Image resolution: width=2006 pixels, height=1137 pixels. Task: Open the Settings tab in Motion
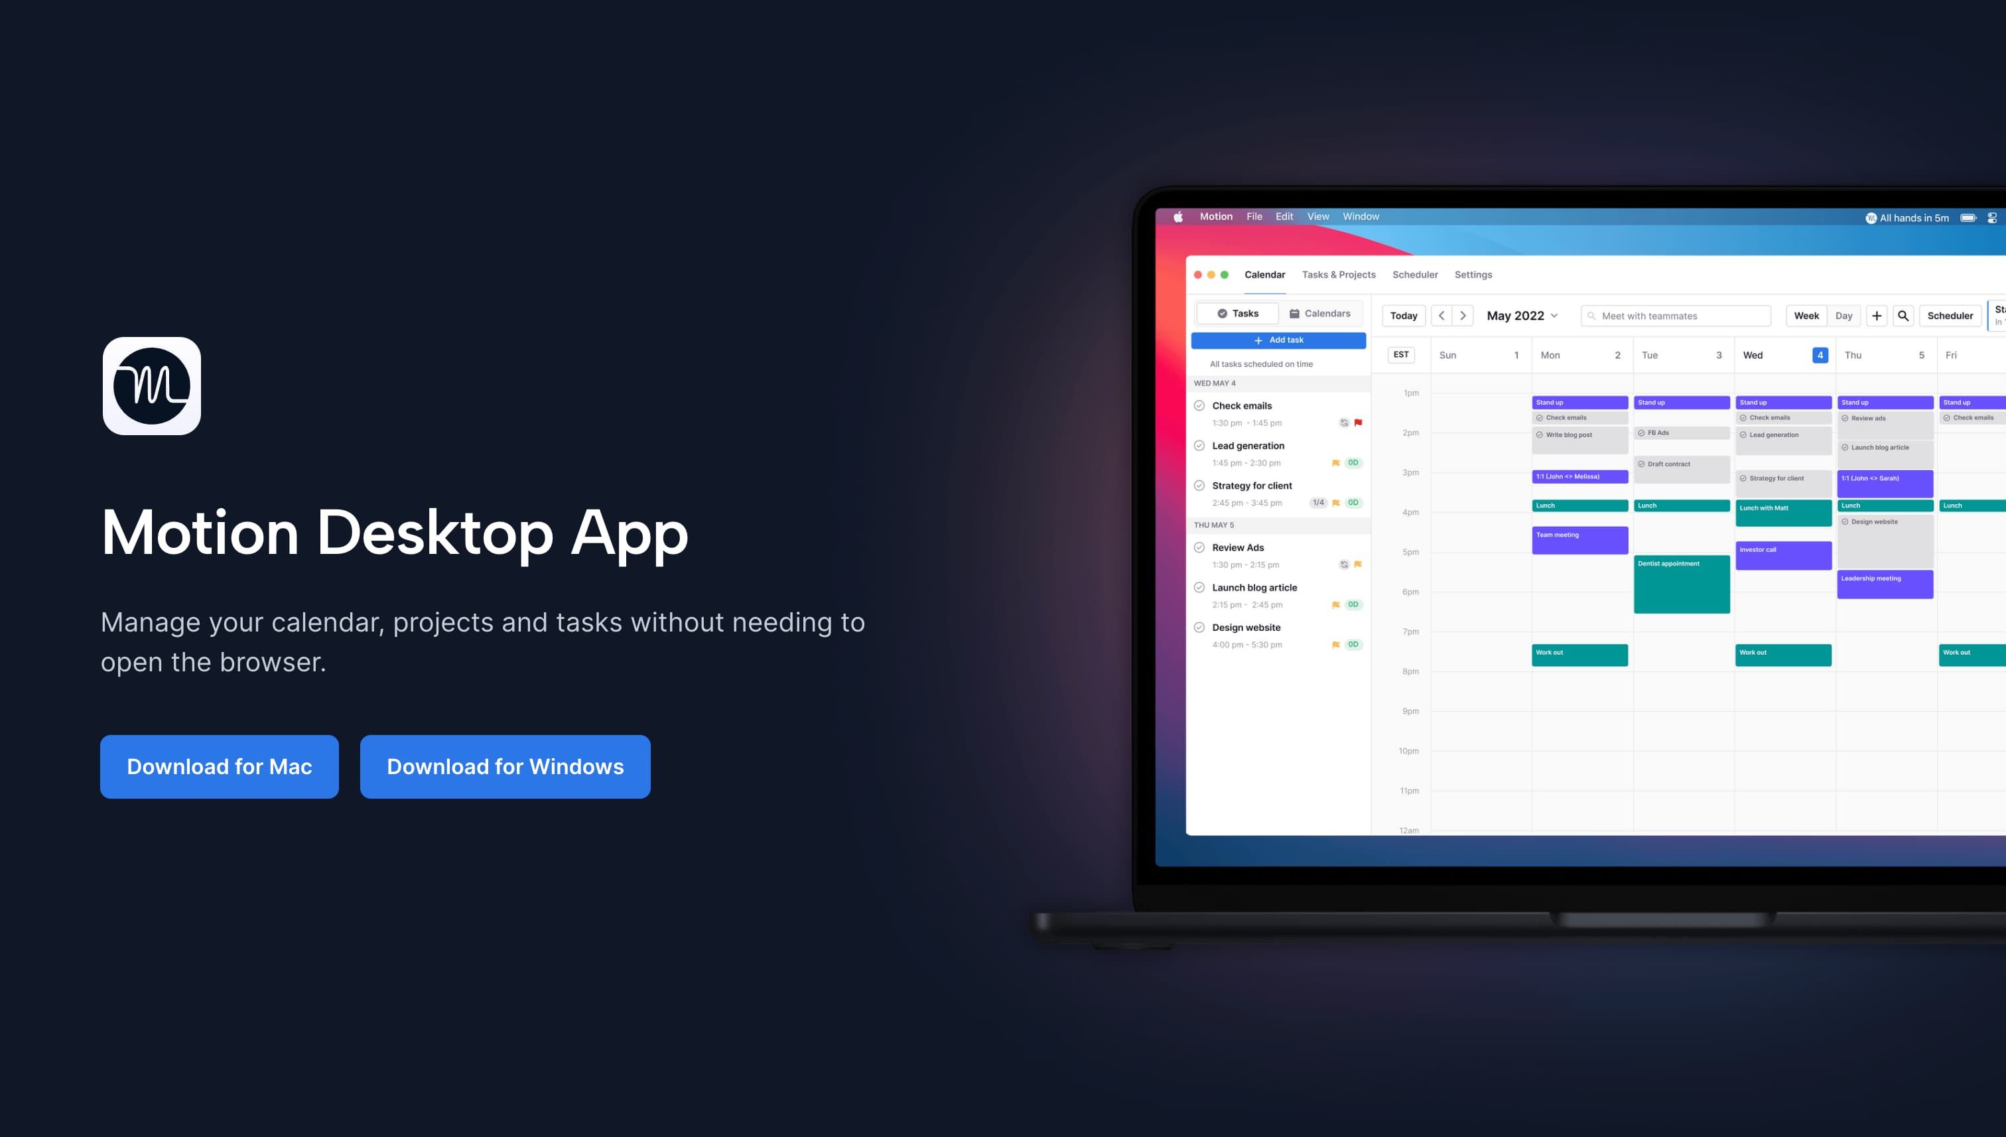pyautogui.click(x=1473, y=274)
